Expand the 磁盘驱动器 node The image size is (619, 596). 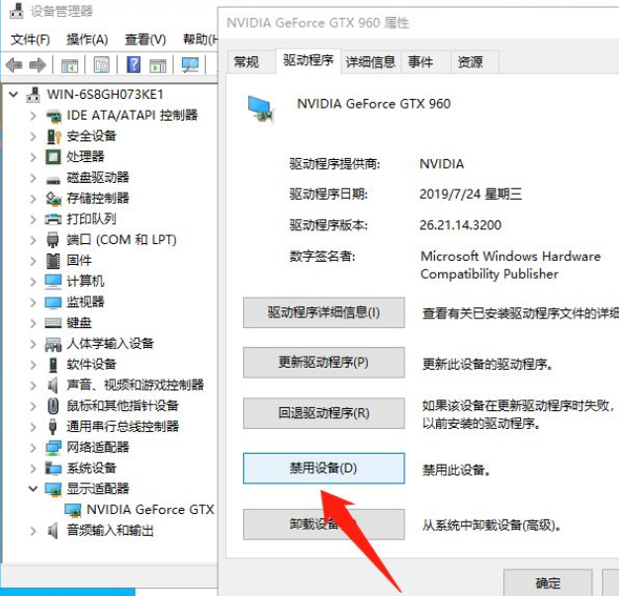pos(34,178)
